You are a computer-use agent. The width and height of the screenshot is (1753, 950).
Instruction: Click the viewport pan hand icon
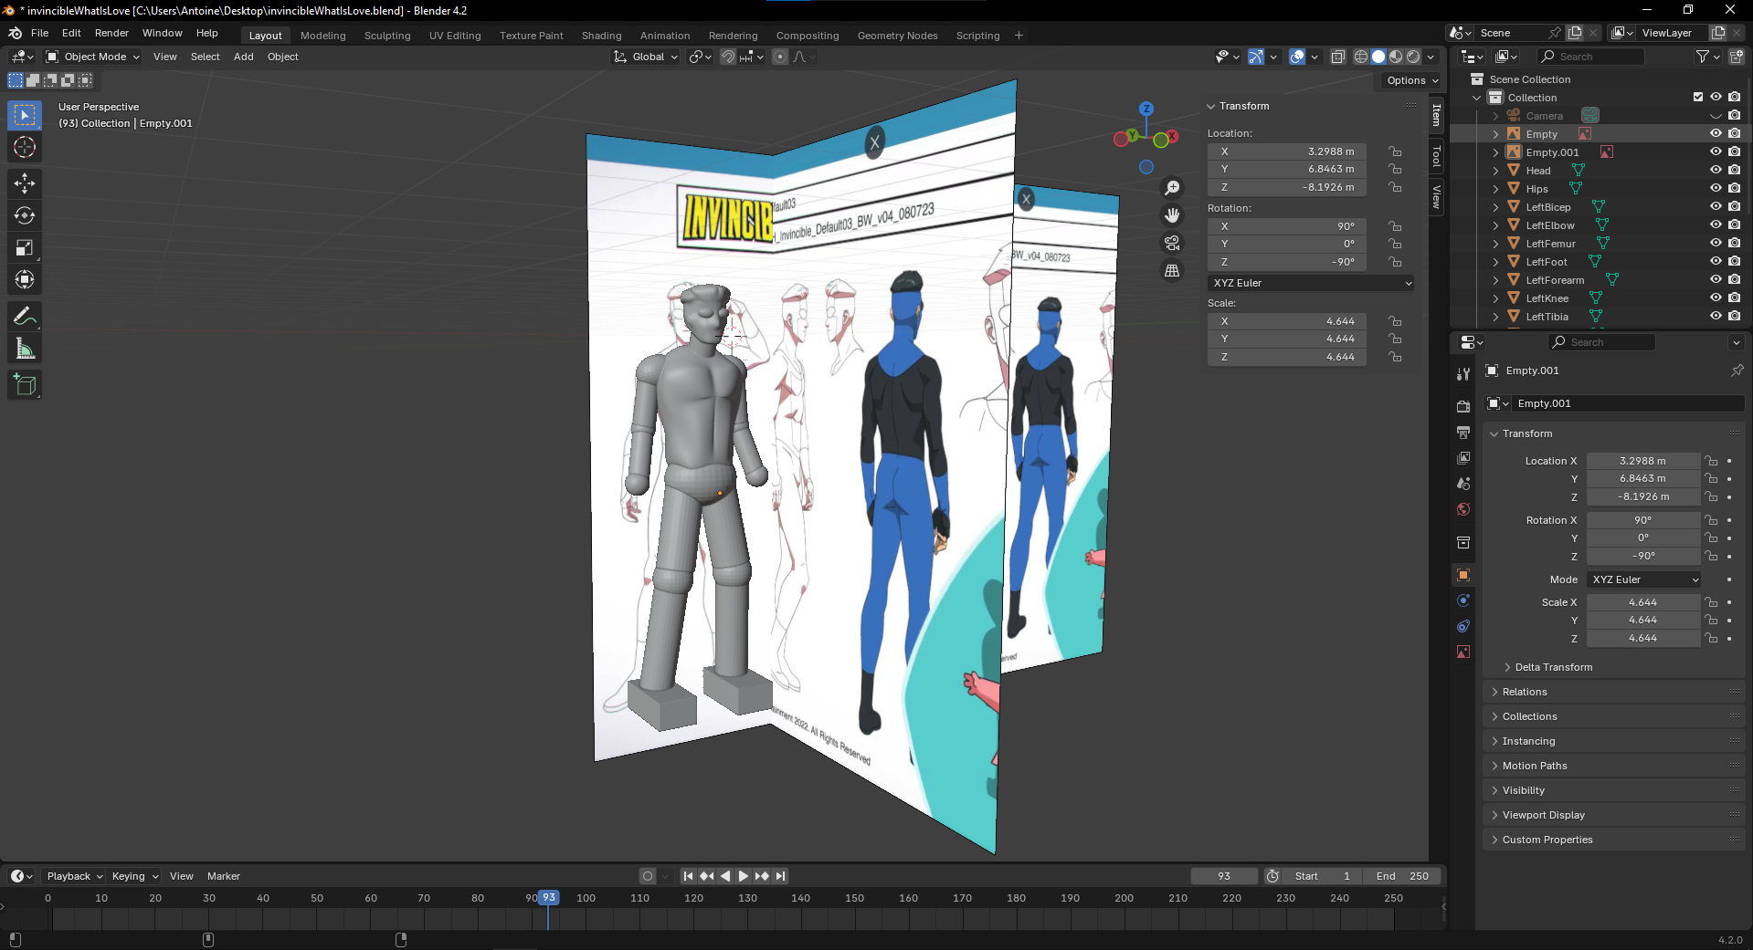1172,215
